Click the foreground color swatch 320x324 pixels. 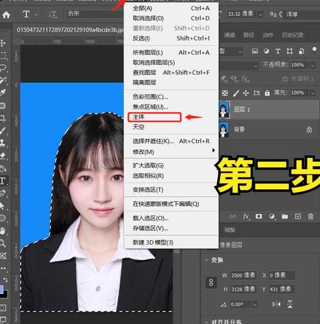[x=1, y=289]
